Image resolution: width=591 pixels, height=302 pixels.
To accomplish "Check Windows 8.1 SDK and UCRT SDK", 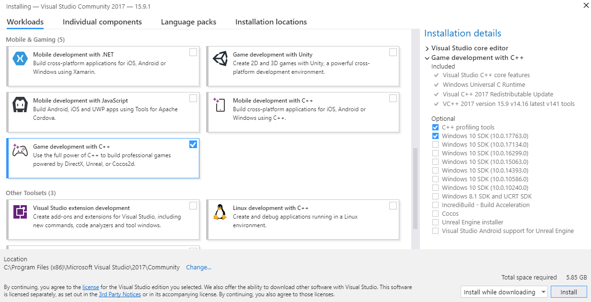I will (x=435, y=197).
